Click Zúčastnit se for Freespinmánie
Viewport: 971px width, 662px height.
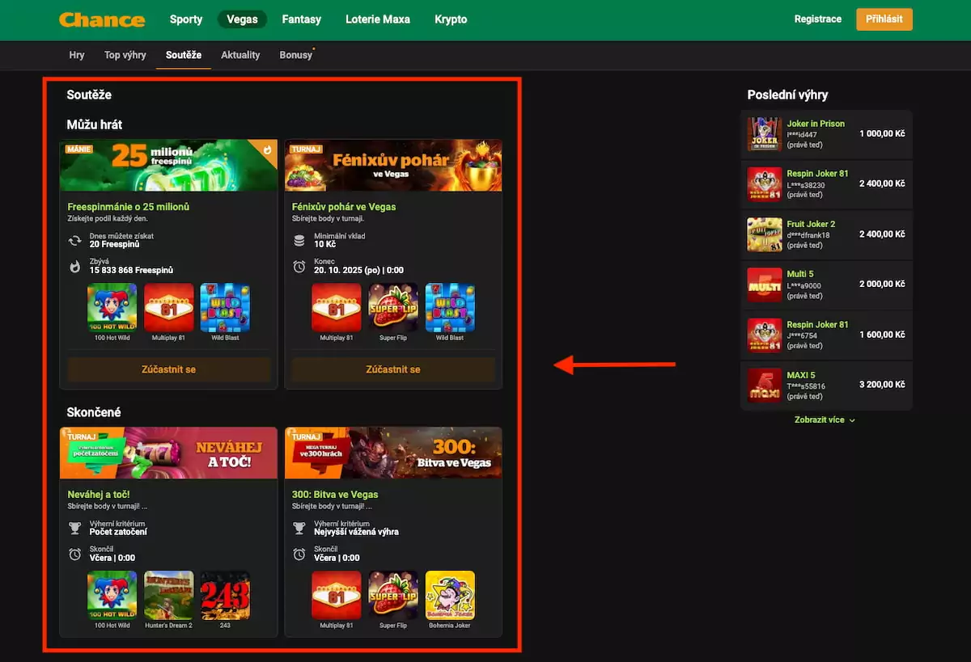pos(168,369)
